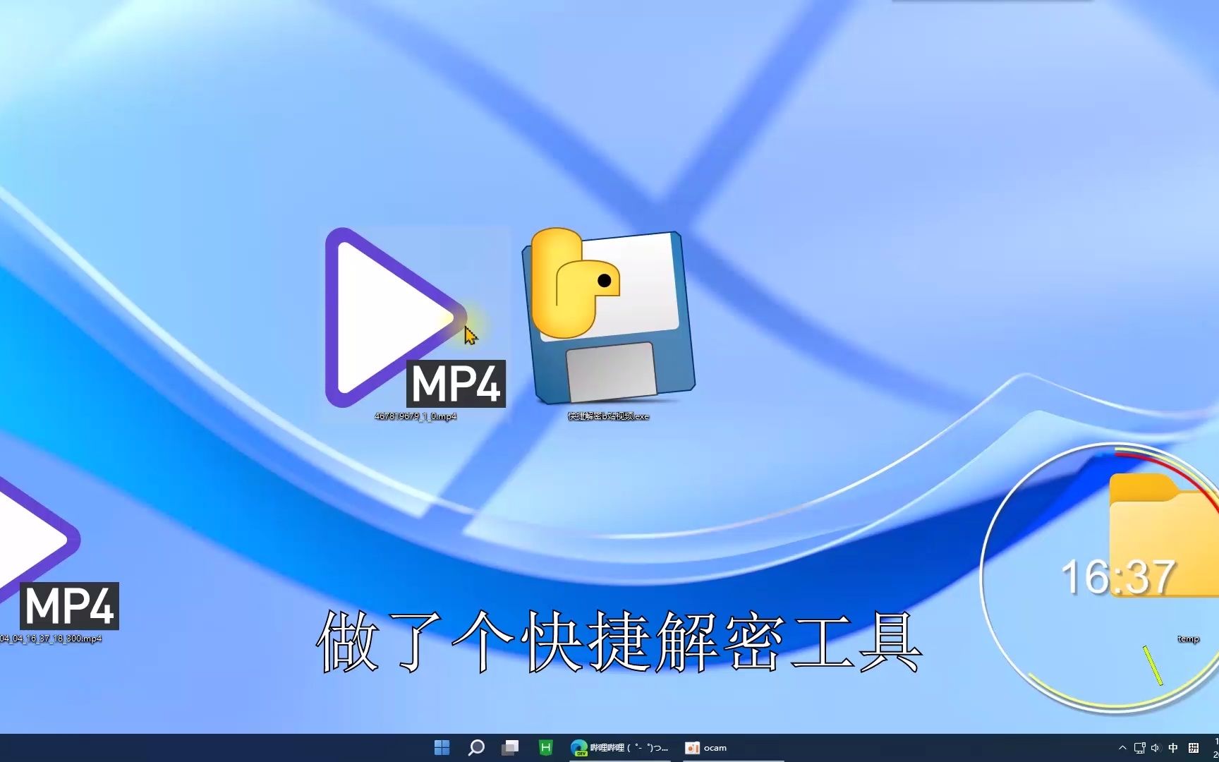The image size is (1219, 762).
Task: Expand hidden system tray icons
Action: coord(1122,748)
